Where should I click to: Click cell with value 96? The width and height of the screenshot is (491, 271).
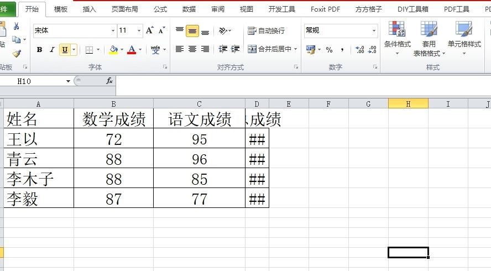click(199, 158)
